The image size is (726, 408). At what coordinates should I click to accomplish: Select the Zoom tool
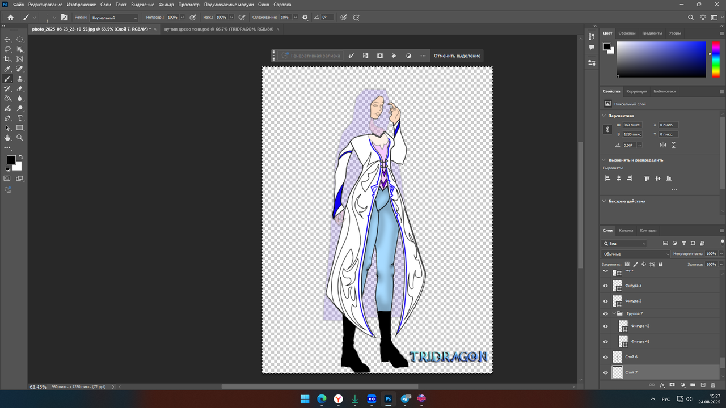(20, 138)
